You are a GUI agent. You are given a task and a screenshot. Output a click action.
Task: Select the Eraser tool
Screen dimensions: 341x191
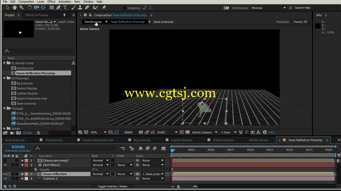pyautogui.click(x=87, y=8)
